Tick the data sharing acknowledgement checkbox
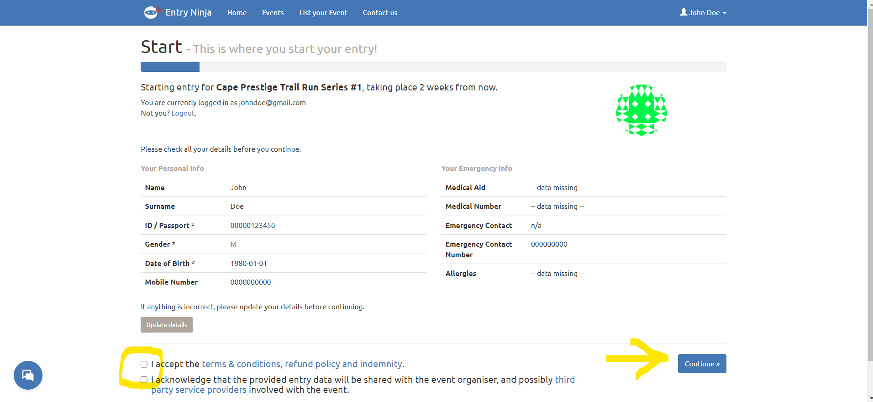Image resolution: width=873 pixels, height=402 pixels. (x=144, y=380)
